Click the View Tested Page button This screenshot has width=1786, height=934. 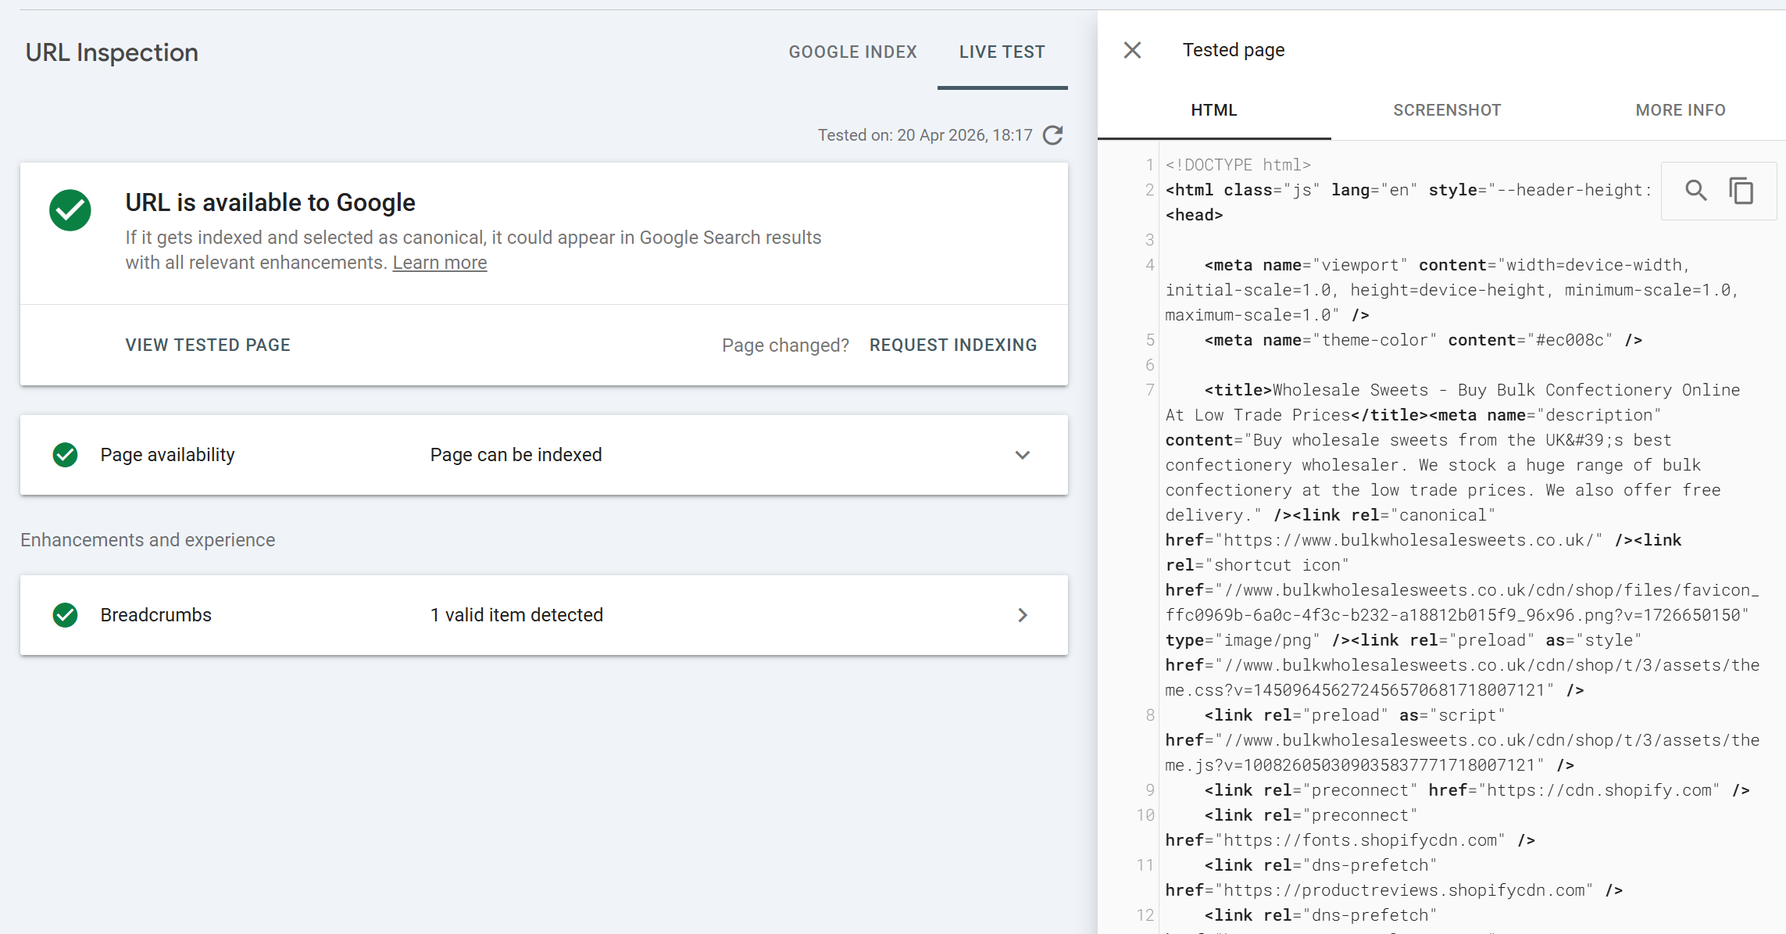[x=208, y=345]
